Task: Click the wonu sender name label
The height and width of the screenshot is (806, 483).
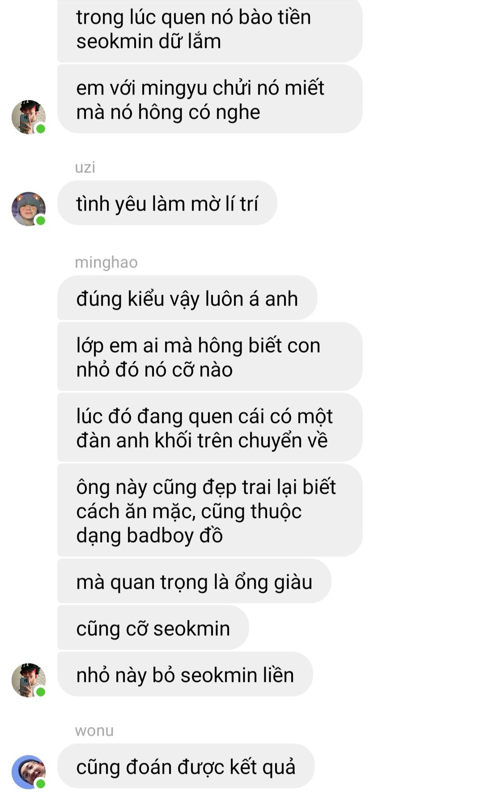Action: (x=94, y=730)
